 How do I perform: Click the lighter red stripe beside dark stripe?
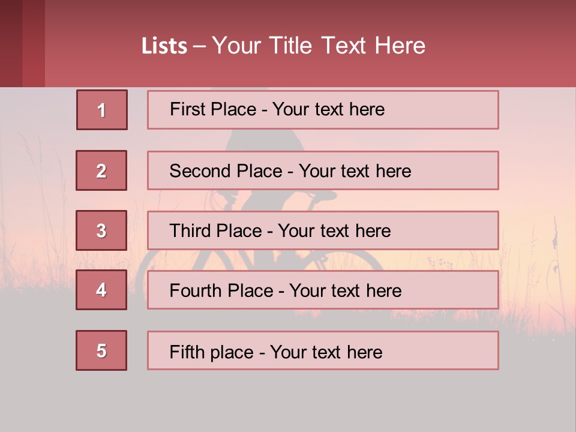34,43
